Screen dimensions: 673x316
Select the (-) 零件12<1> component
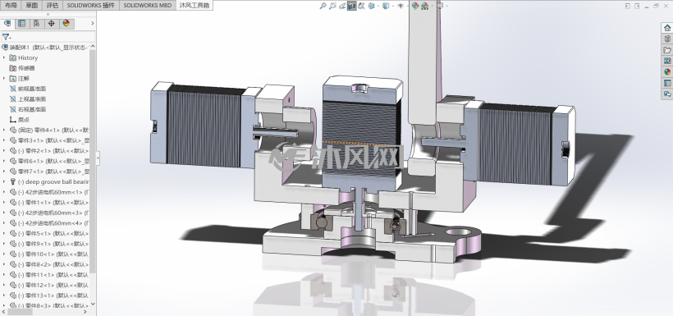pyautogui.click(x=49, y=285)
